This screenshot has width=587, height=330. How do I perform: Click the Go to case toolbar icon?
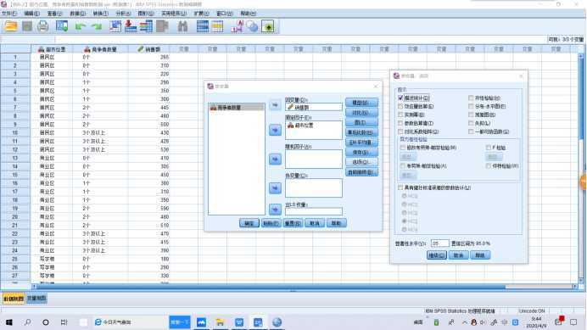115,26
